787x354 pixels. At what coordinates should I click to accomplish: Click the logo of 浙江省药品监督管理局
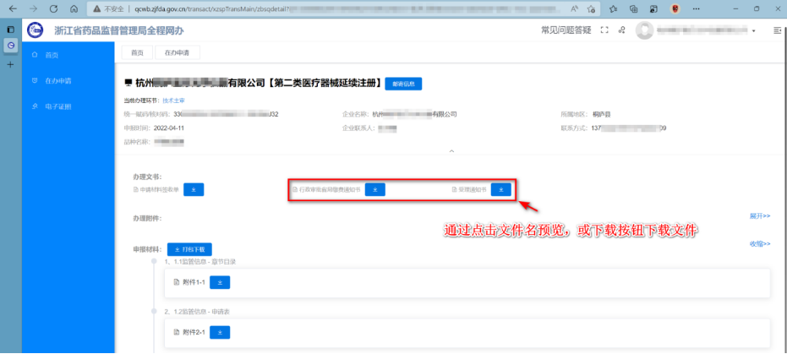coord(35,30)
